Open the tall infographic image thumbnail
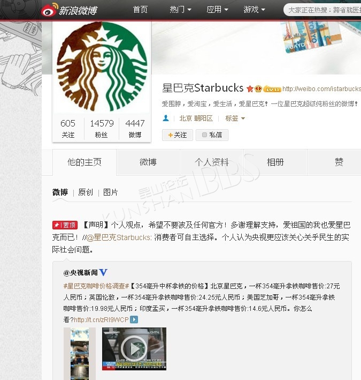This screenshot has height=380, width=361. 80,354
